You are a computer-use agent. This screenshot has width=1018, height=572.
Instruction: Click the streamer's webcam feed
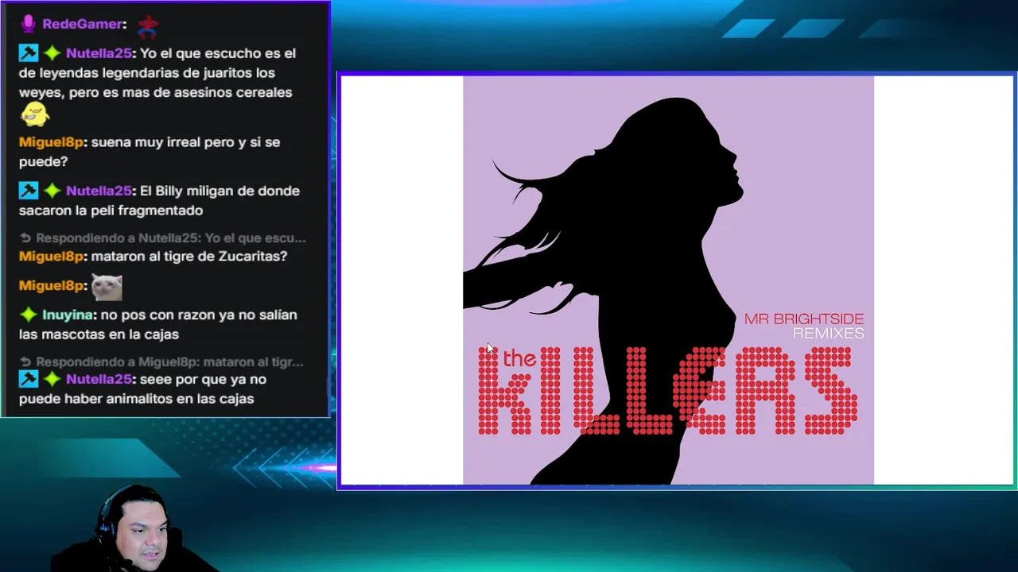point(135,528)
